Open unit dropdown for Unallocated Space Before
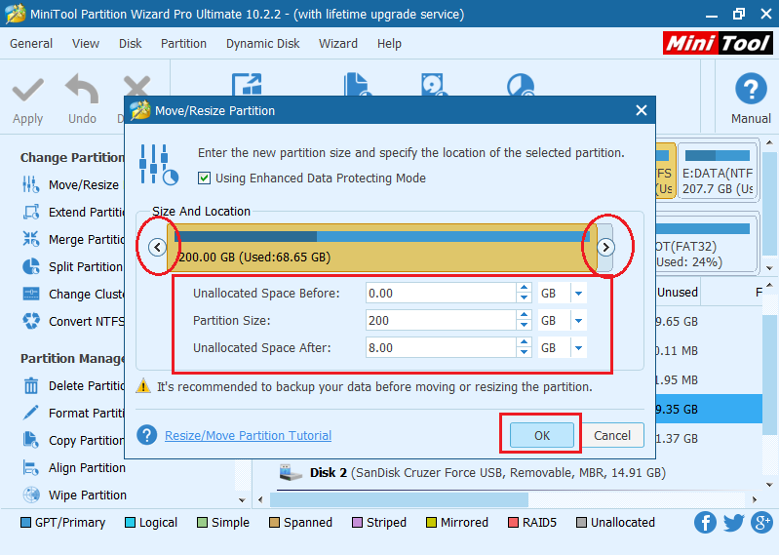779x555 pixels. [x=578, y=294]
